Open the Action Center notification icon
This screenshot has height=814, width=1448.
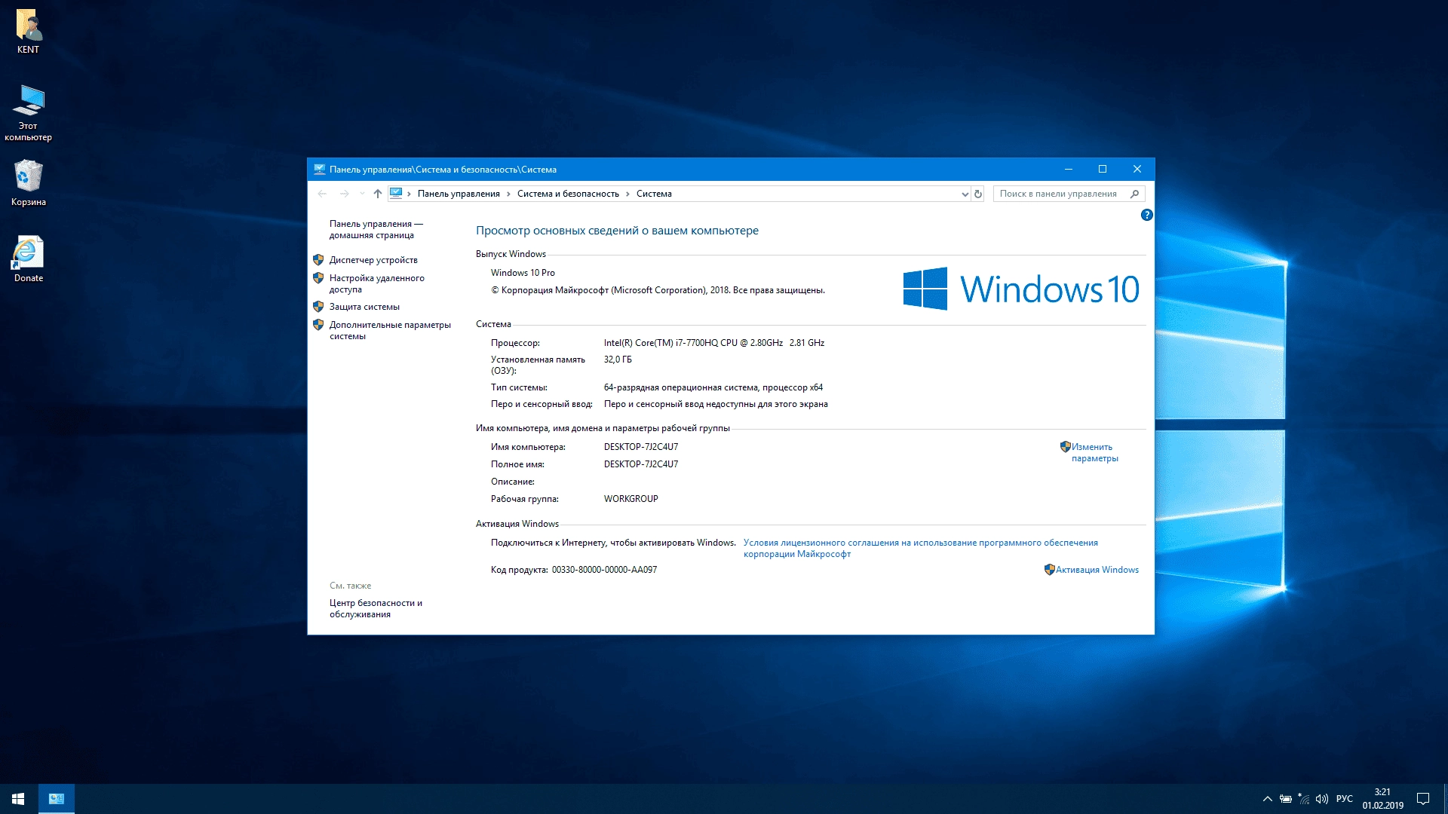[1423, 799]
